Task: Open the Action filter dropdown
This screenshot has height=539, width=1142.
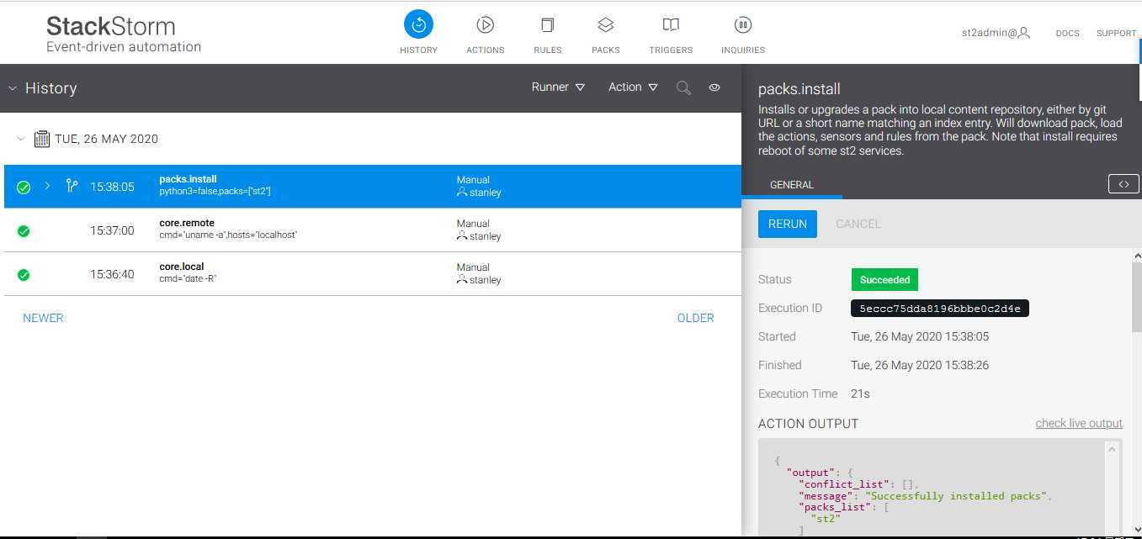Action: tap(633, 87)
